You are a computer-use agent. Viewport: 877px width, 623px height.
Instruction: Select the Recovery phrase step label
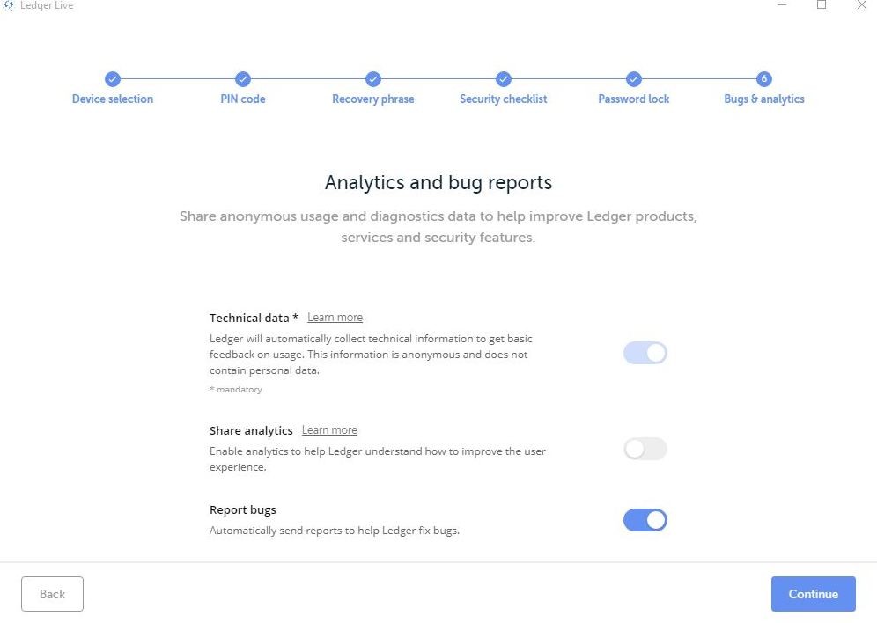[x=373, y=99]
